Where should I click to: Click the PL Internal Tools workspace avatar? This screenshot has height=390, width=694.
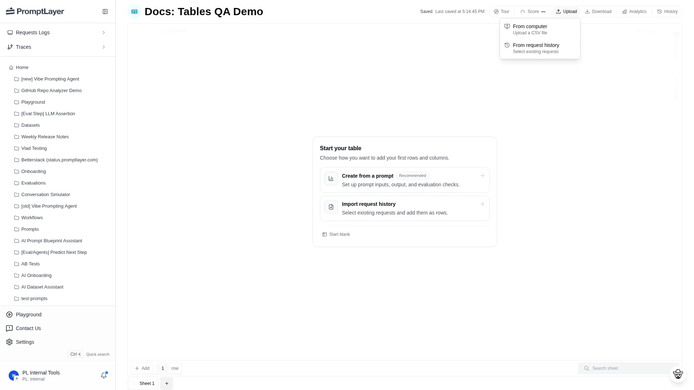[14, 376]
